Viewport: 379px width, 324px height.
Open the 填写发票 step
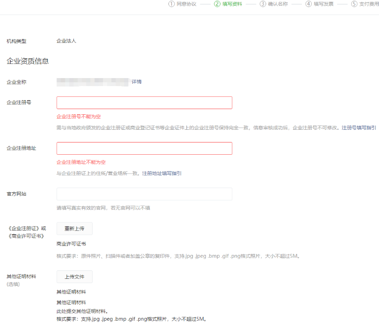click(324, 4)
